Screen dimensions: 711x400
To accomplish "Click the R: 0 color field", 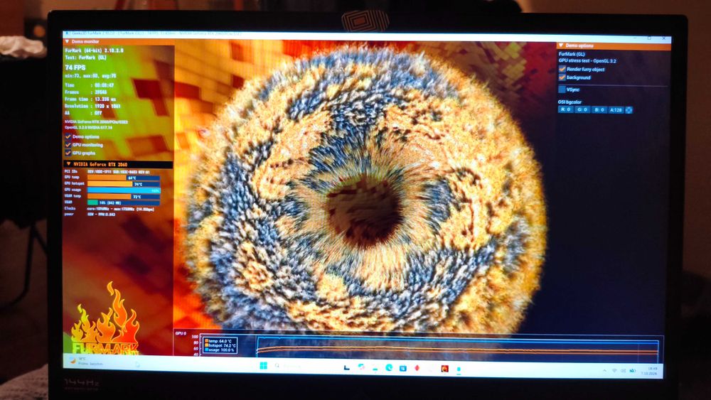I will [x=565, y=109].
